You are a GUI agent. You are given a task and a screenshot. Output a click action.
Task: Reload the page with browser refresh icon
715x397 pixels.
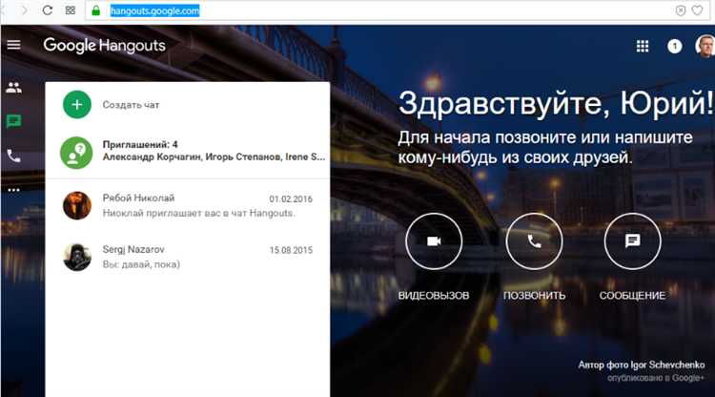pyautogui.click(x=46, y=10)
